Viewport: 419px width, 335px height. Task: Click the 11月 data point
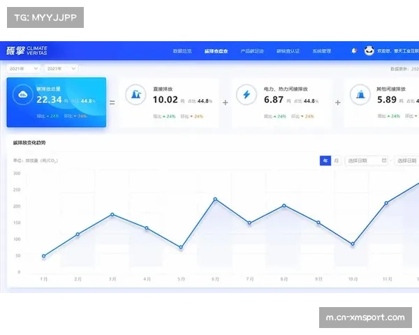(386, 203)
